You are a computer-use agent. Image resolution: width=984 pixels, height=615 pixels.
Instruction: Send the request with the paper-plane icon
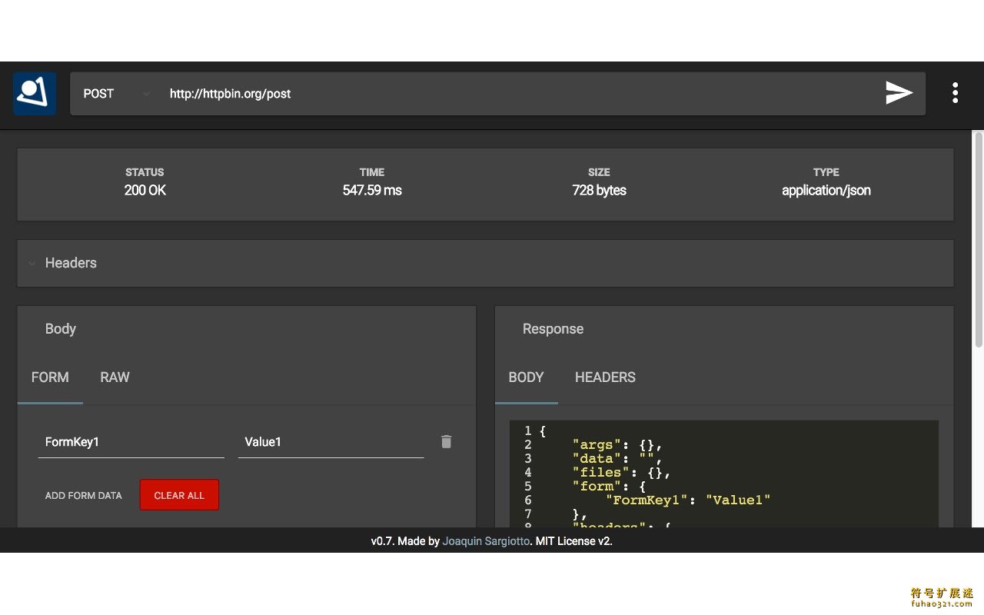pyautogui.click(x=899, y=93)
